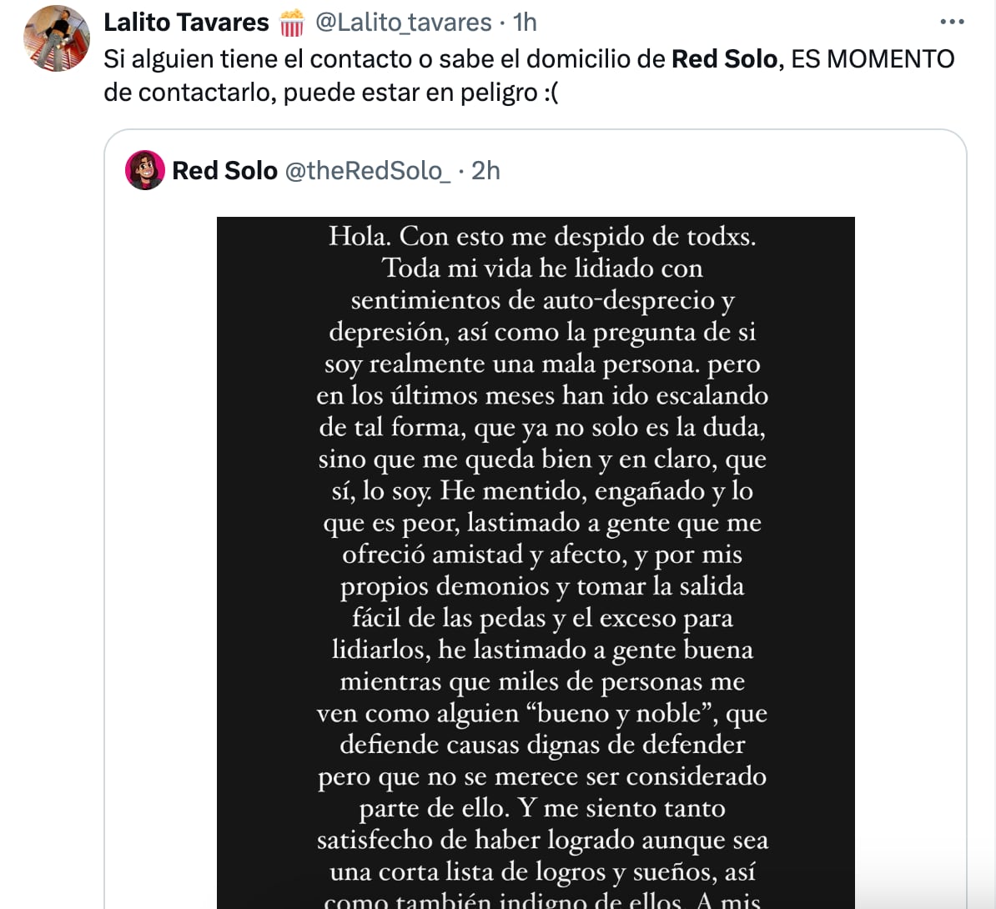This screenshot has width=996, height=909.
Task: Click 'propios demonios y tomar la salida' line
Action: click(x=542, y=586)
